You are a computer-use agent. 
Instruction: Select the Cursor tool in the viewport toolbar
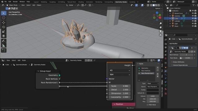[x=4, y=18]
